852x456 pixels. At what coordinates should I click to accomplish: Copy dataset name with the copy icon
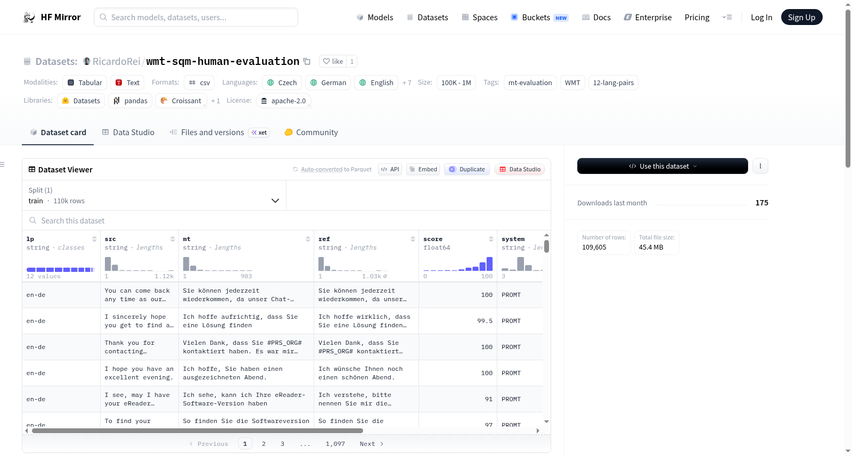click(x=307, y=61)
